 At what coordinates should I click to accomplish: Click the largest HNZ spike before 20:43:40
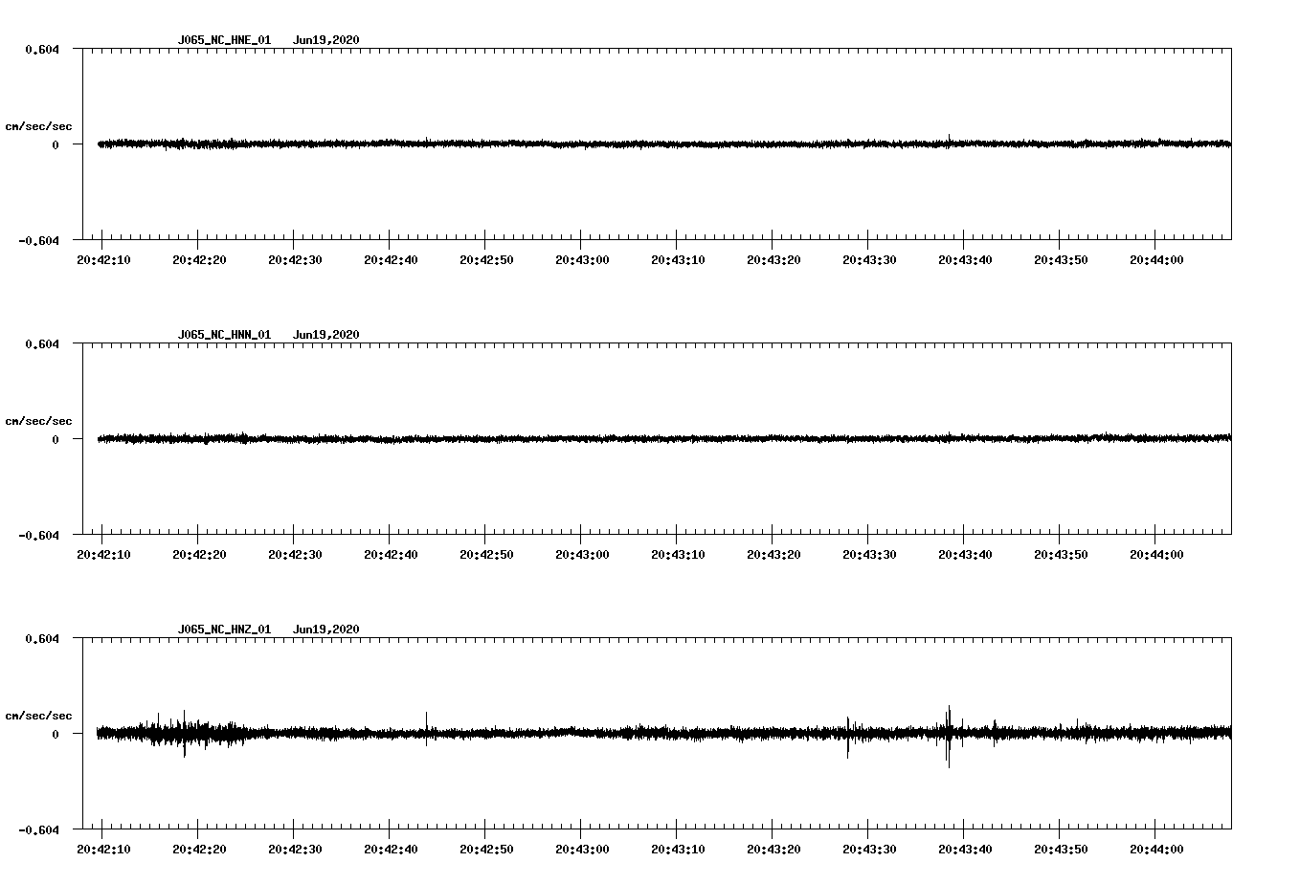coord(949,736)
